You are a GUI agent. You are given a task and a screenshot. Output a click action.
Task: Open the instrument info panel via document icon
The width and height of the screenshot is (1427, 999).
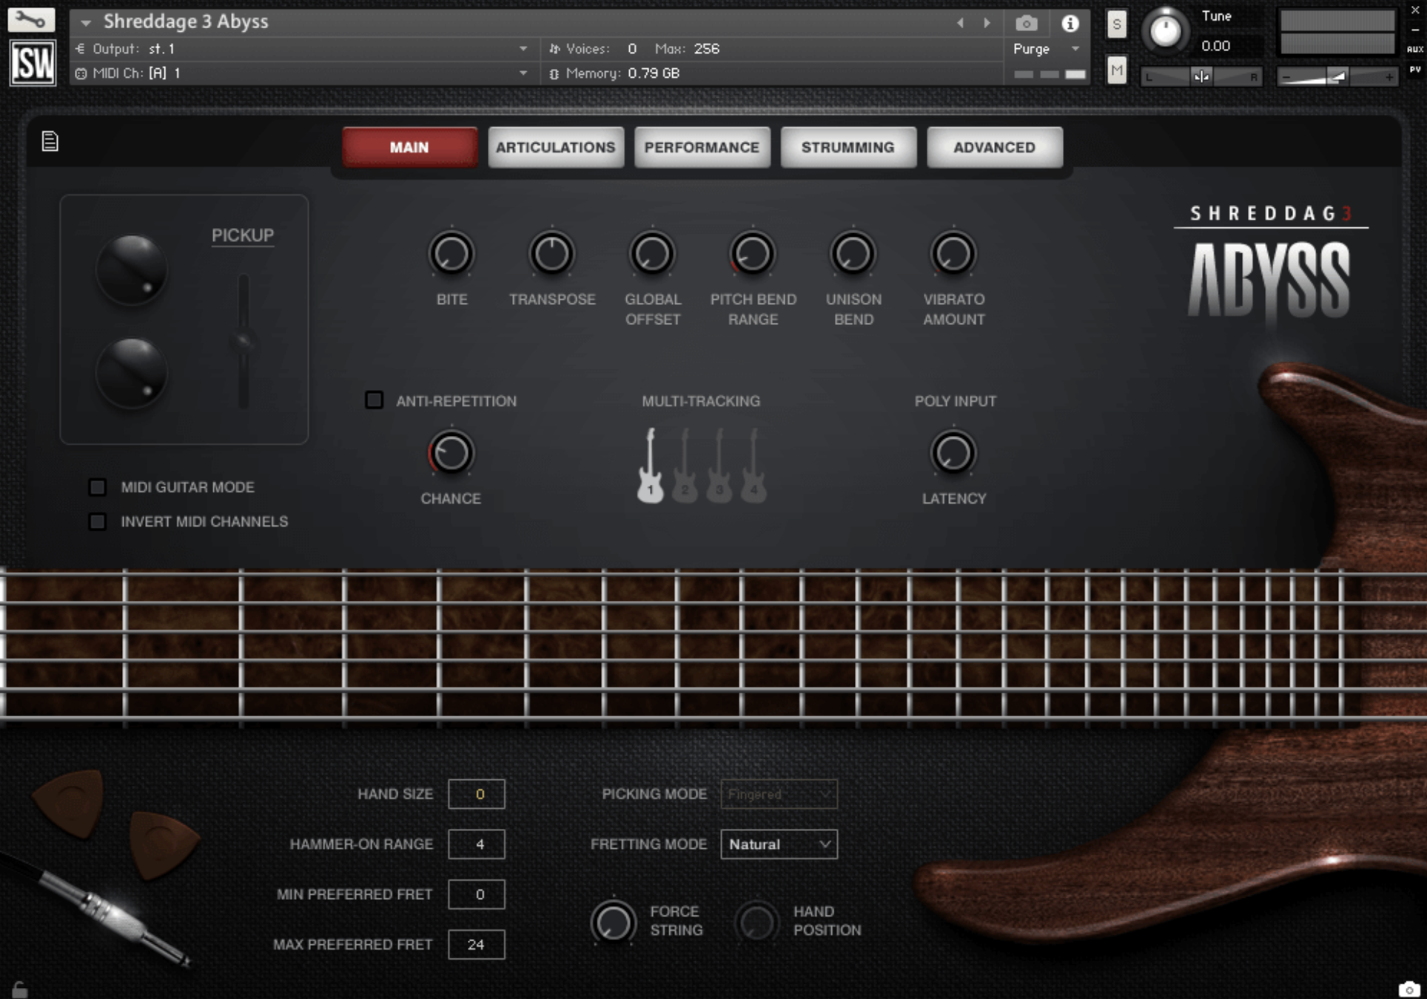click(x=49, y=141)
